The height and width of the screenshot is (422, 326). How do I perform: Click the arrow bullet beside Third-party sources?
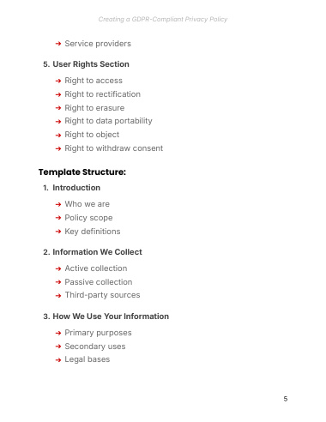[x=58, y=295]
